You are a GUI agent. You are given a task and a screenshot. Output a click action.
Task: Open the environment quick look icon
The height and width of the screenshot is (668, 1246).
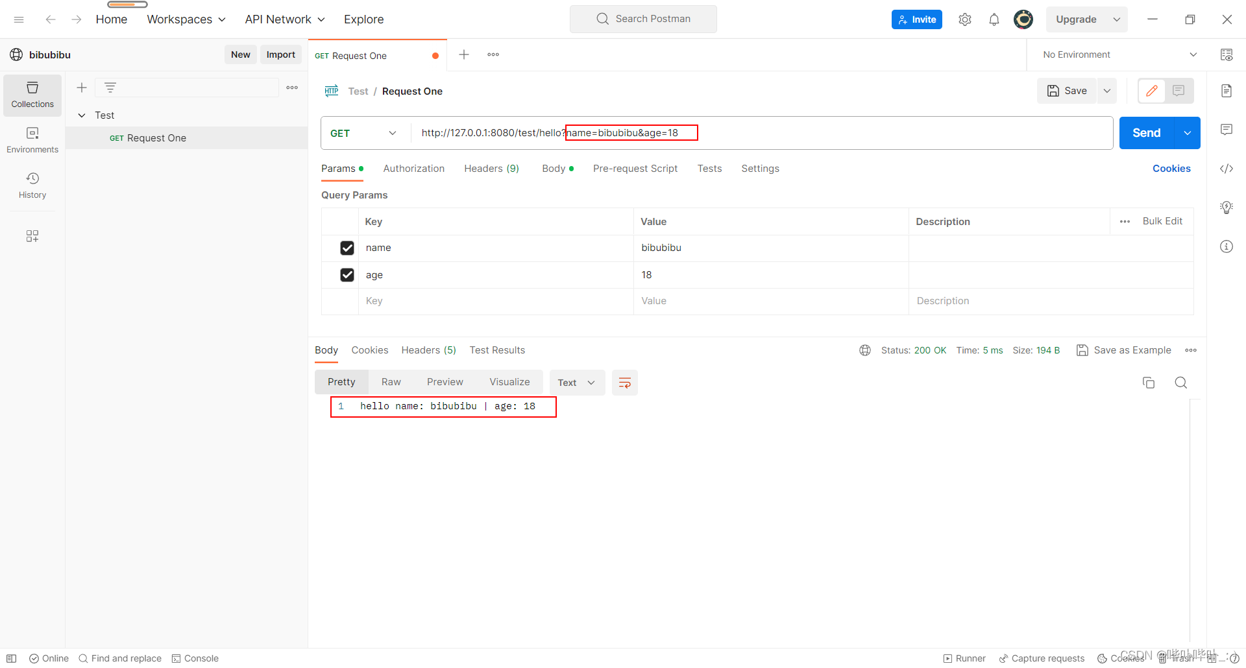click(1227, 54)
